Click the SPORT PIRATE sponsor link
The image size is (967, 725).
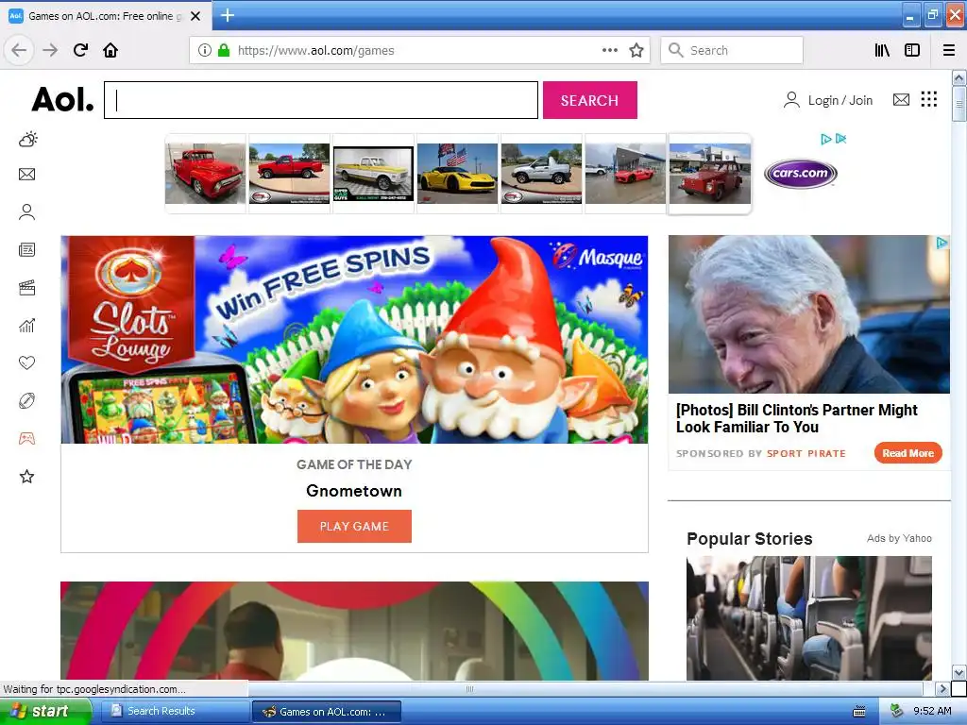806,454
